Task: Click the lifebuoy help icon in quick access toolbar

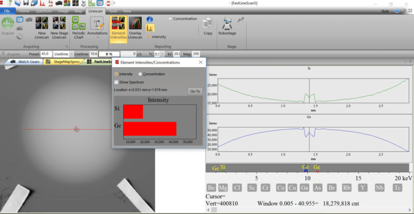Action: coord(108,3)
